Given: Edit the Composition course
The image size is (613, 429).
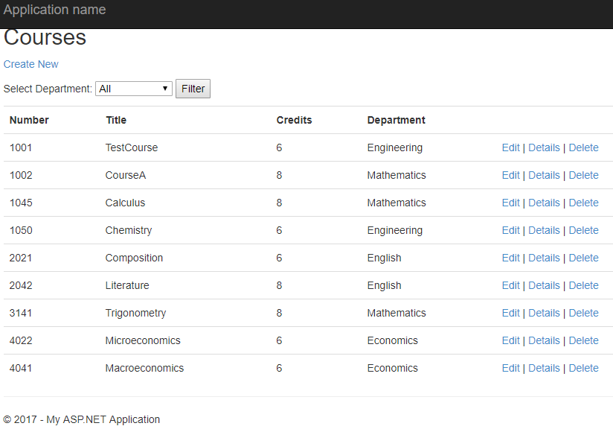Looking at the screenshot, I should click(x=510, y=258).
